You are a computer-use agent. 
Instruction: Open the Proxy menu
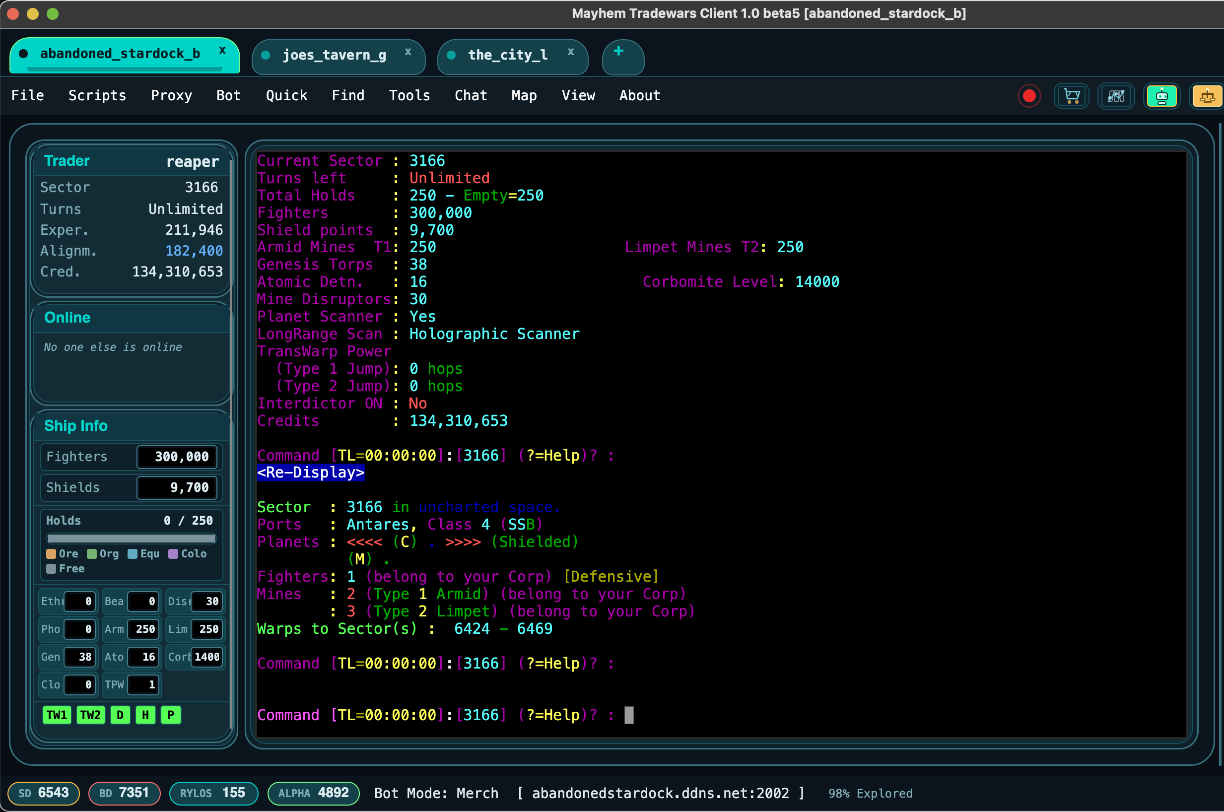coord(171,95)
